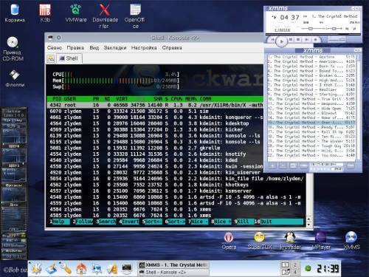The height and width of the screenshot is (277, 369).
Task: Select playlist track 19 The Winner
Action: click(311, 141)
